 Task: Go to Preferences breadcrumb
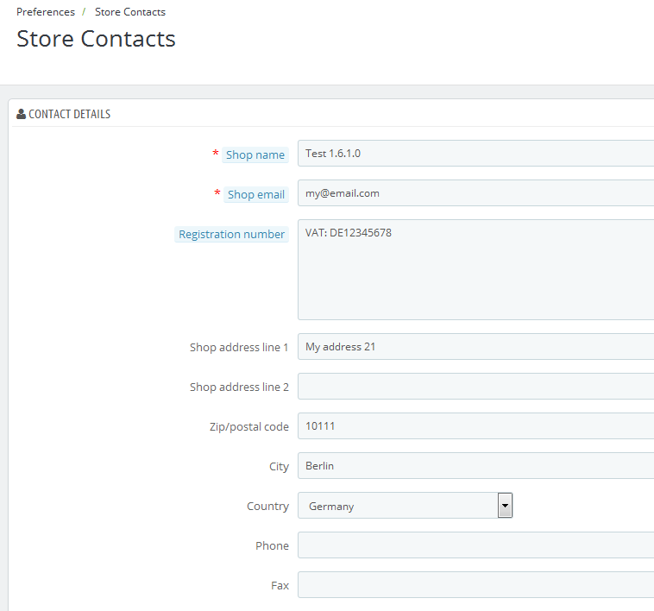point(46,12)
